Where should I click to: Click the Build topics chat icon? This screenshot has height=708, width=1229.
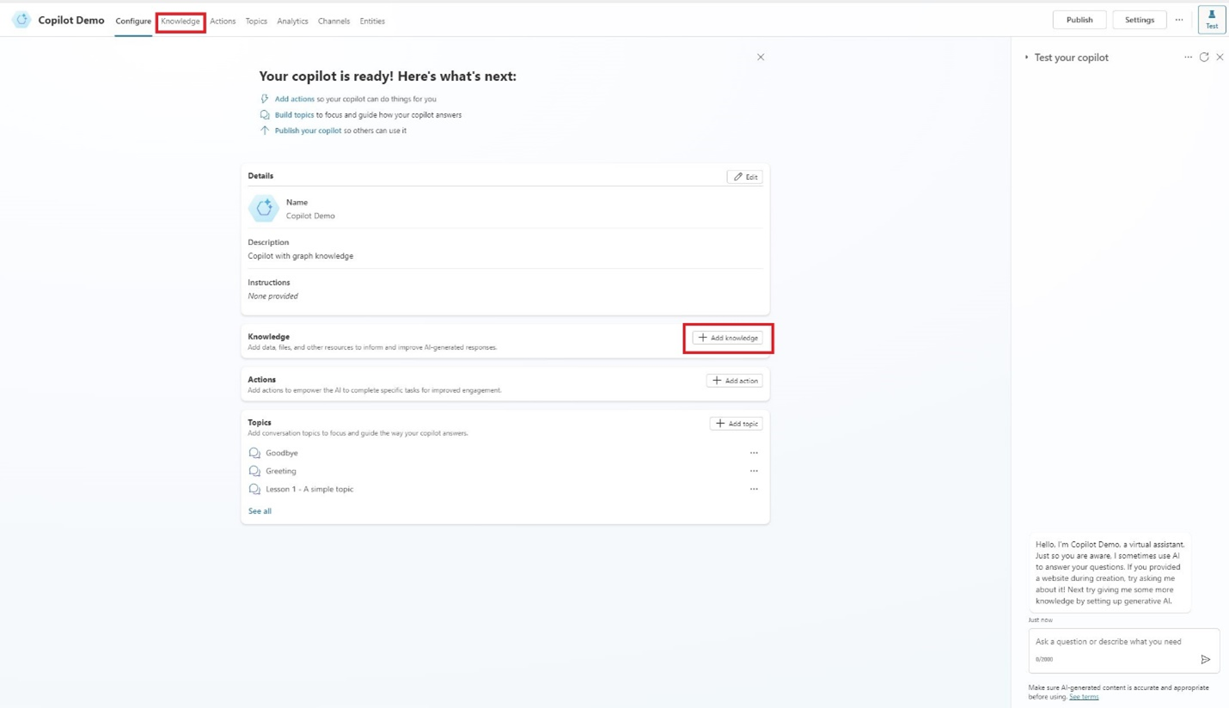click(x=265, y=115)
